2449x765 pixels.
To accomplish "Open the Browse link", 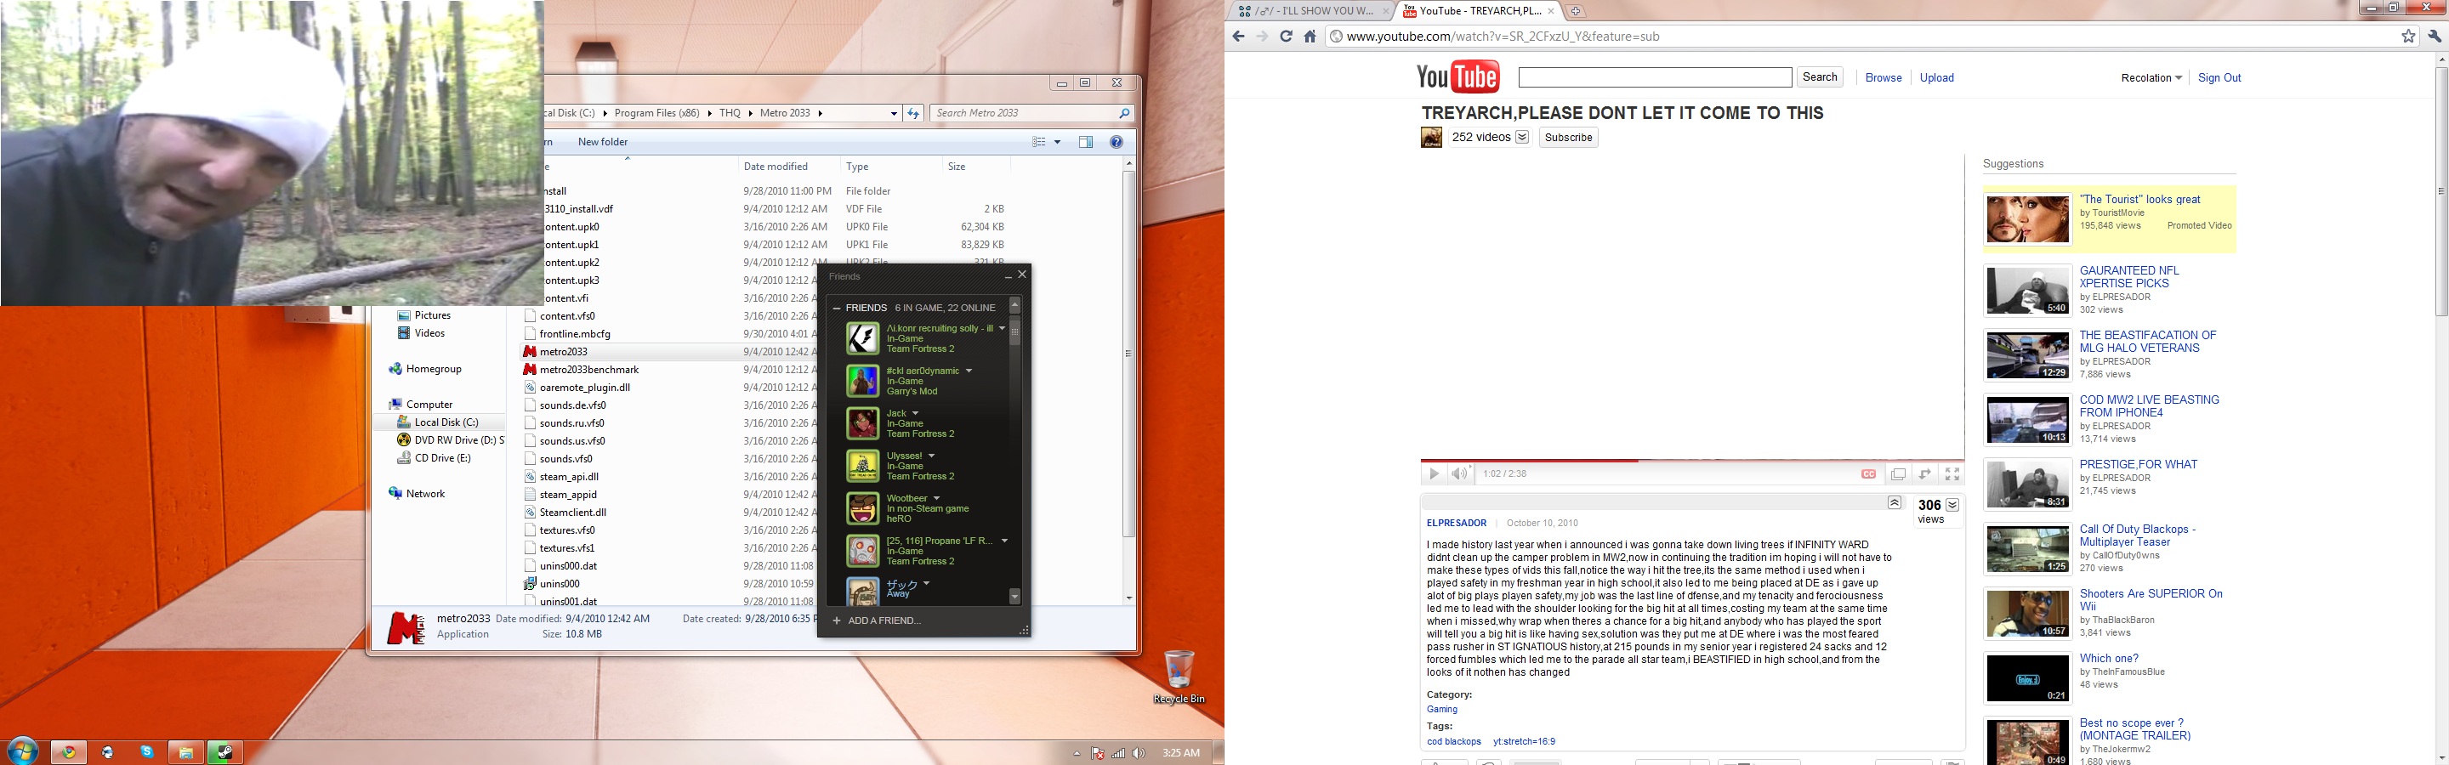I will (1884, 78).
